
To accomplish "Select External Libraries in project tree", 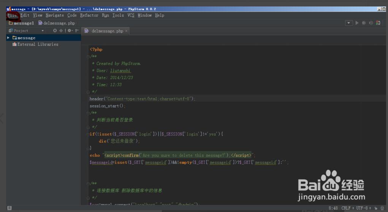I will (35, 44).
